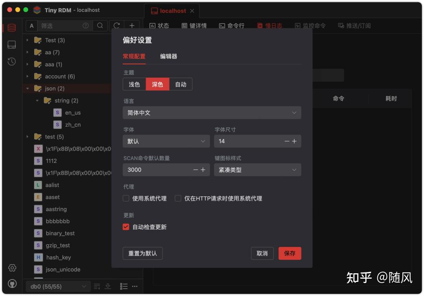Collapse the json (2) folder
424x296 pixels.
coord(28,88)
